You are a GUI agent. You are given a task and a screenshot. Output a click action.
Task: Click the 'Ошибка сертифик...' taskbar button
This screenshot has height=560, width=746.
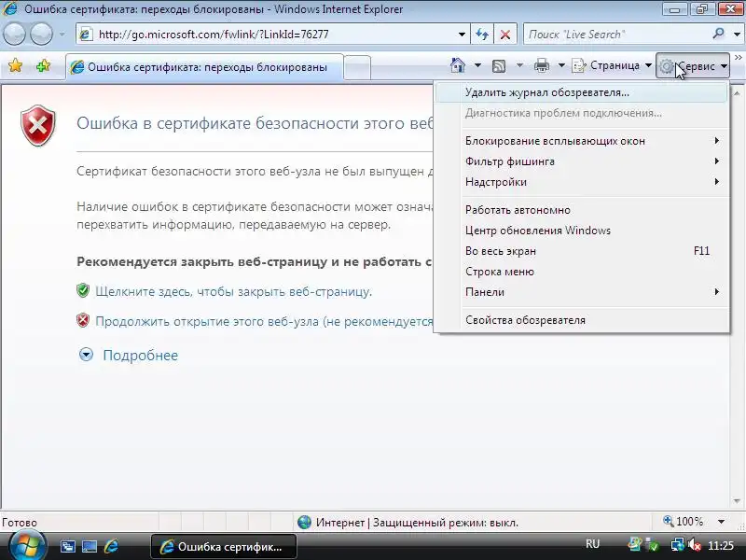(x=224, y=546)
